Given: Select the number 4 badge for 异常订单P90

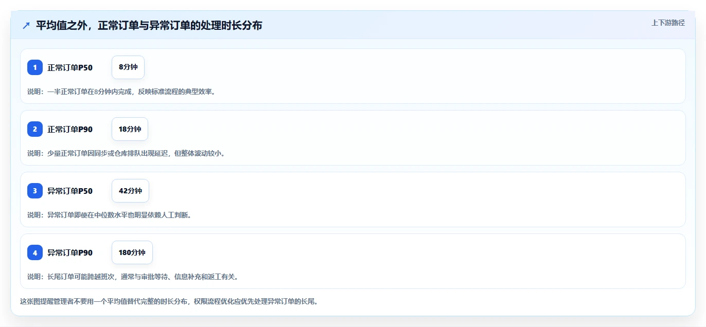Looking at the screenshot, I should point(35,252).
